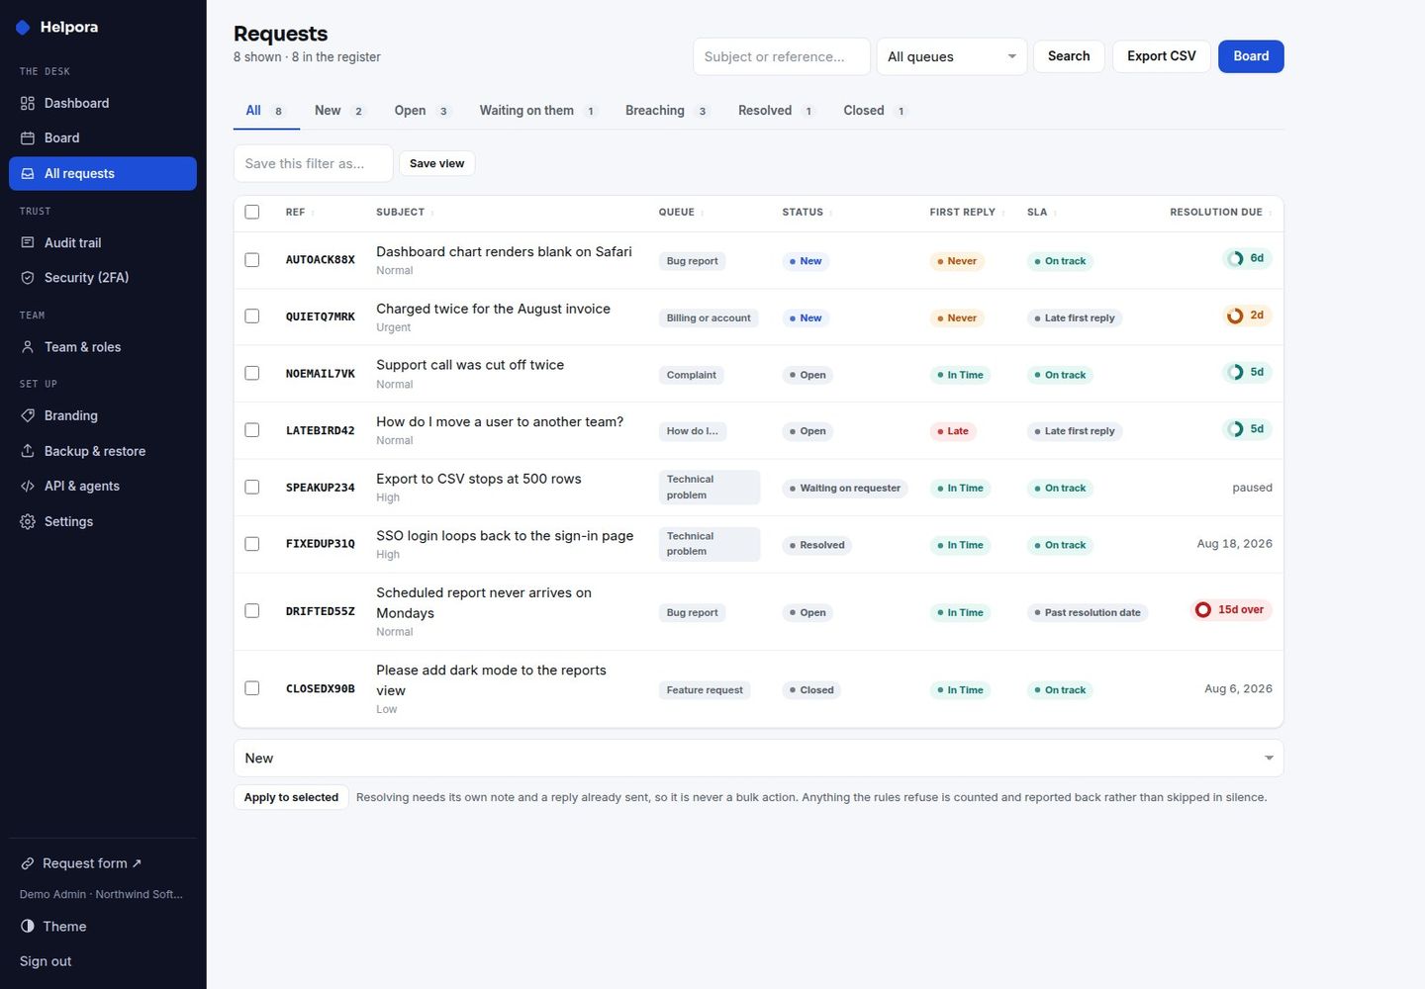The image size is (1425, 989).
Task: Sort by the REF column arrow
Action: pyautogui.click(x=313, y=213)
